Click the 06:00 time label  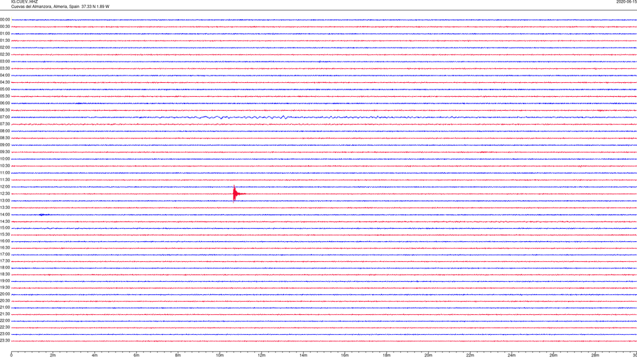tap(5, 103)
